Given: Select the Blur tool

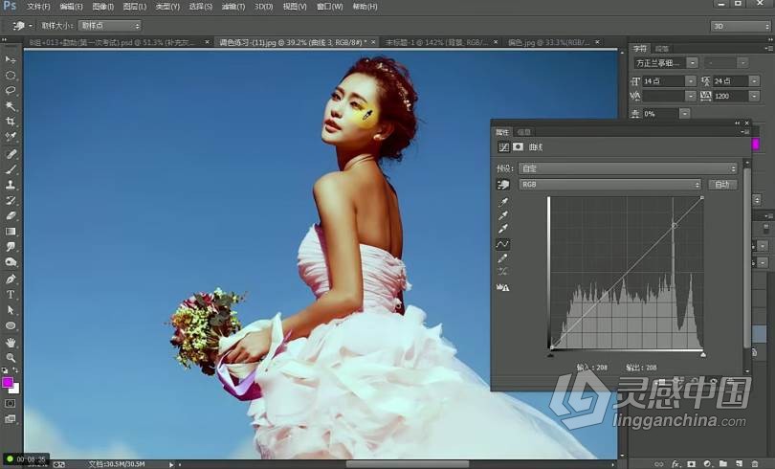Looking at the screenshot, I should [x=11, y=247].
